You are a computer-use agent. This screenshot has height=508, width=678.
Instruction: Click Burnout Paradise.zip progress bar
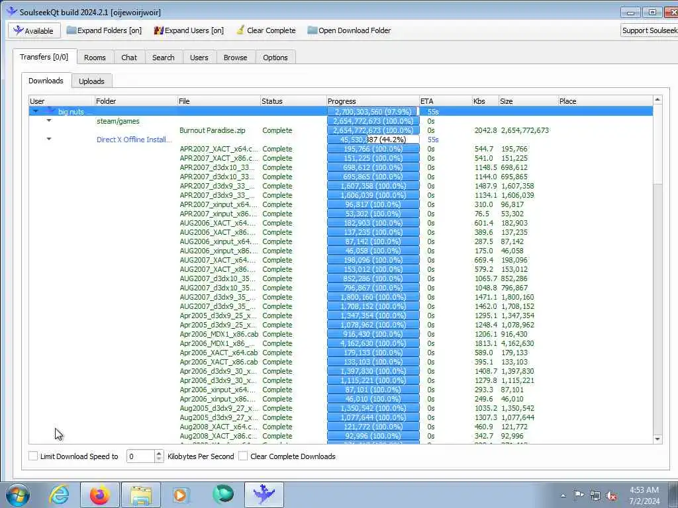click(373, 130)
